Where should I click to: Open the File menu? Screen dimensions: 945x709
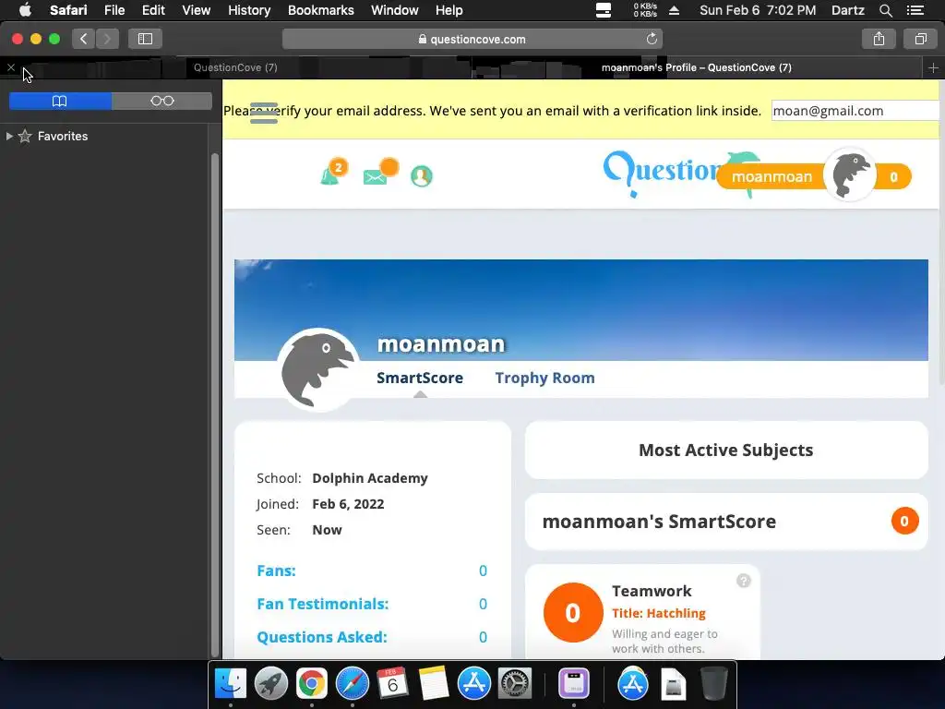[114, 10]
